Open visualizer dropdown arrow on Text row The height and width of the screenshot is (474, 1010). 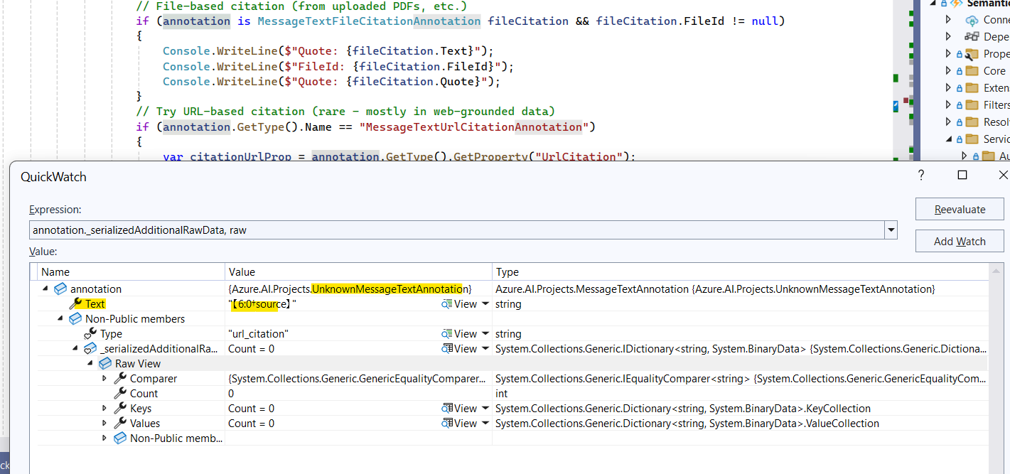pos(485,303)
